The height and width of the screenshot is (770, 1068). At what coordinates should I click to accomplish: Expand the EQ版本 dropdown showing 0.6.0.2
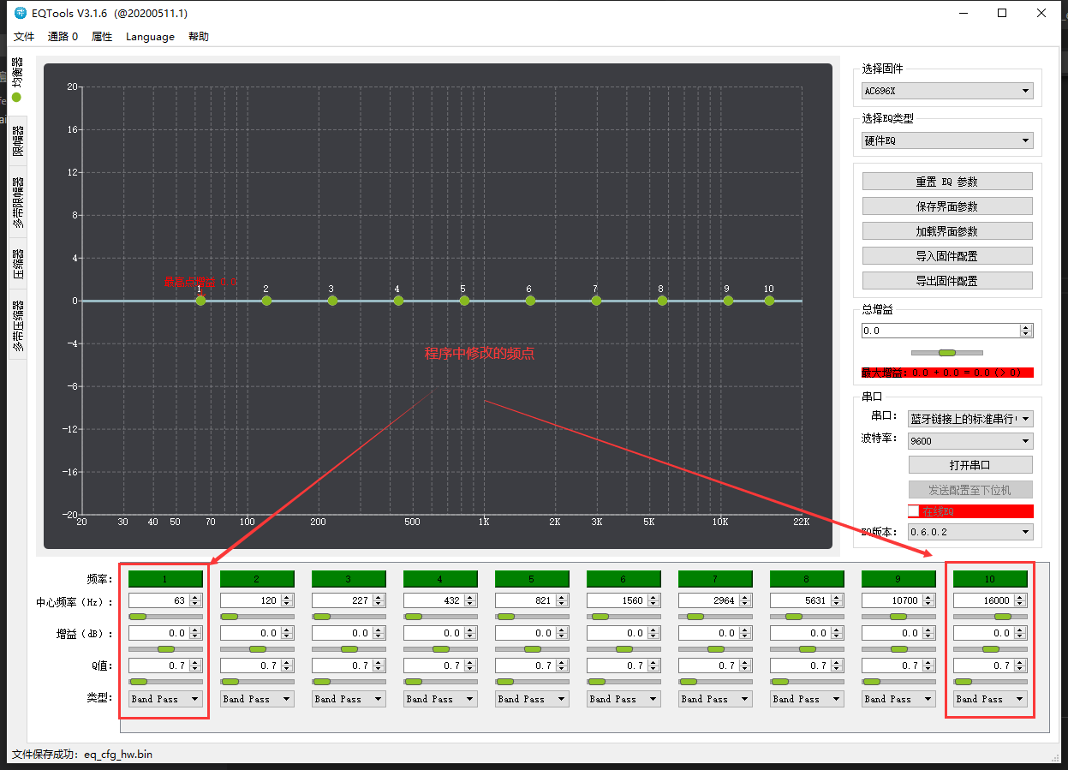(x=970, y=532)
